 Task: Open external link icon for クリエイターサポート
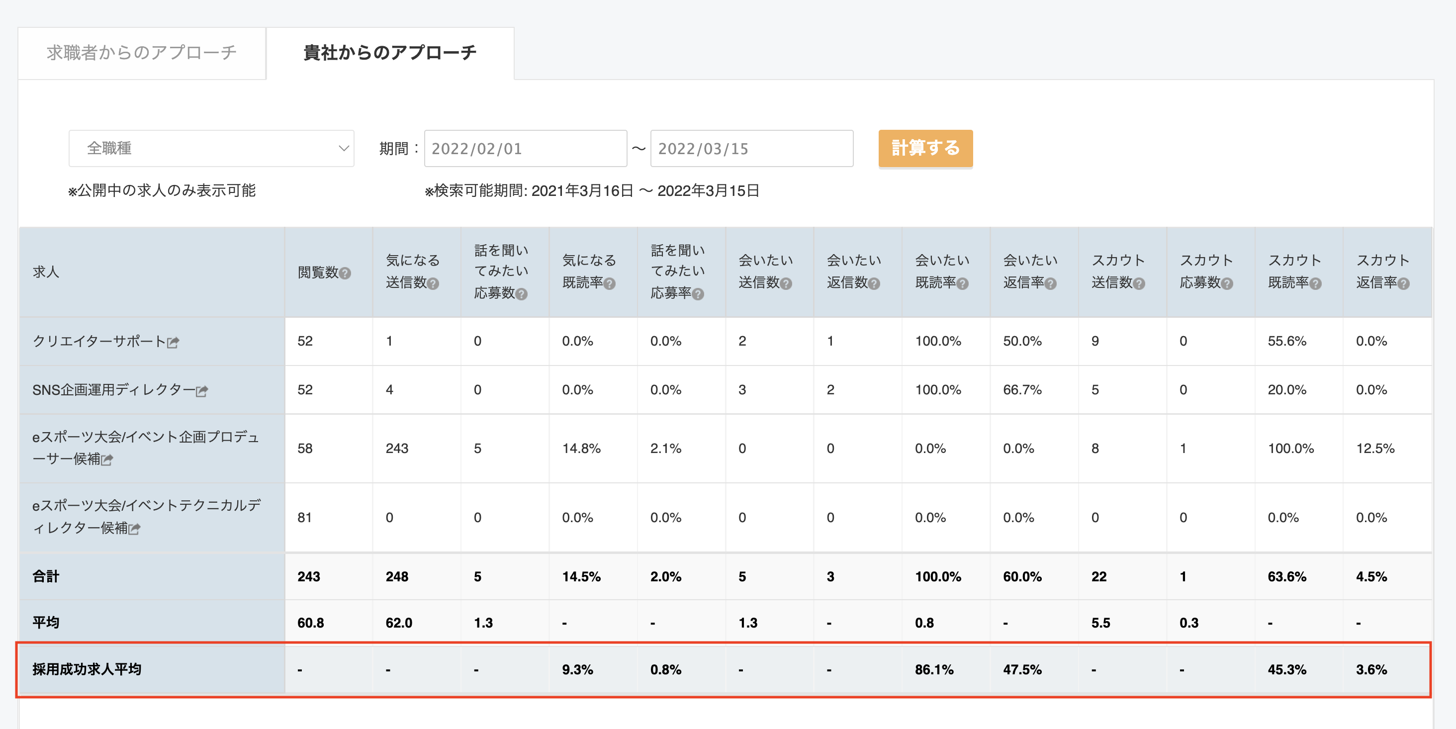(173, 343)
